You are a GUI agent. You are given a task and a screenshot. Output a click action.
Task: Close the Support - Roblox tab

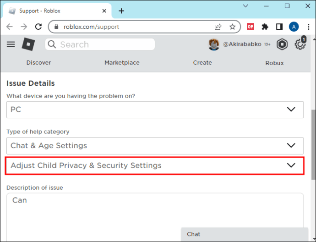coord(104,11)
